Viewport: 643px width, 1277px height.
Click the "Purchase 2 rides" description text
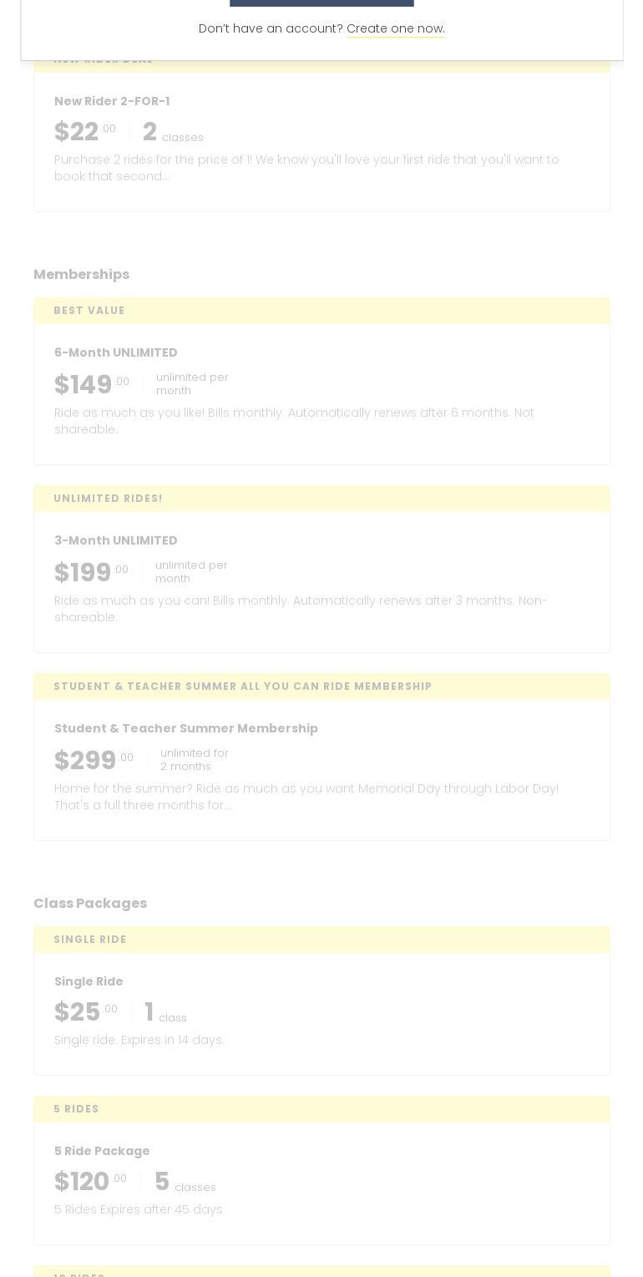pyautogui.click(x=306, y=168)
